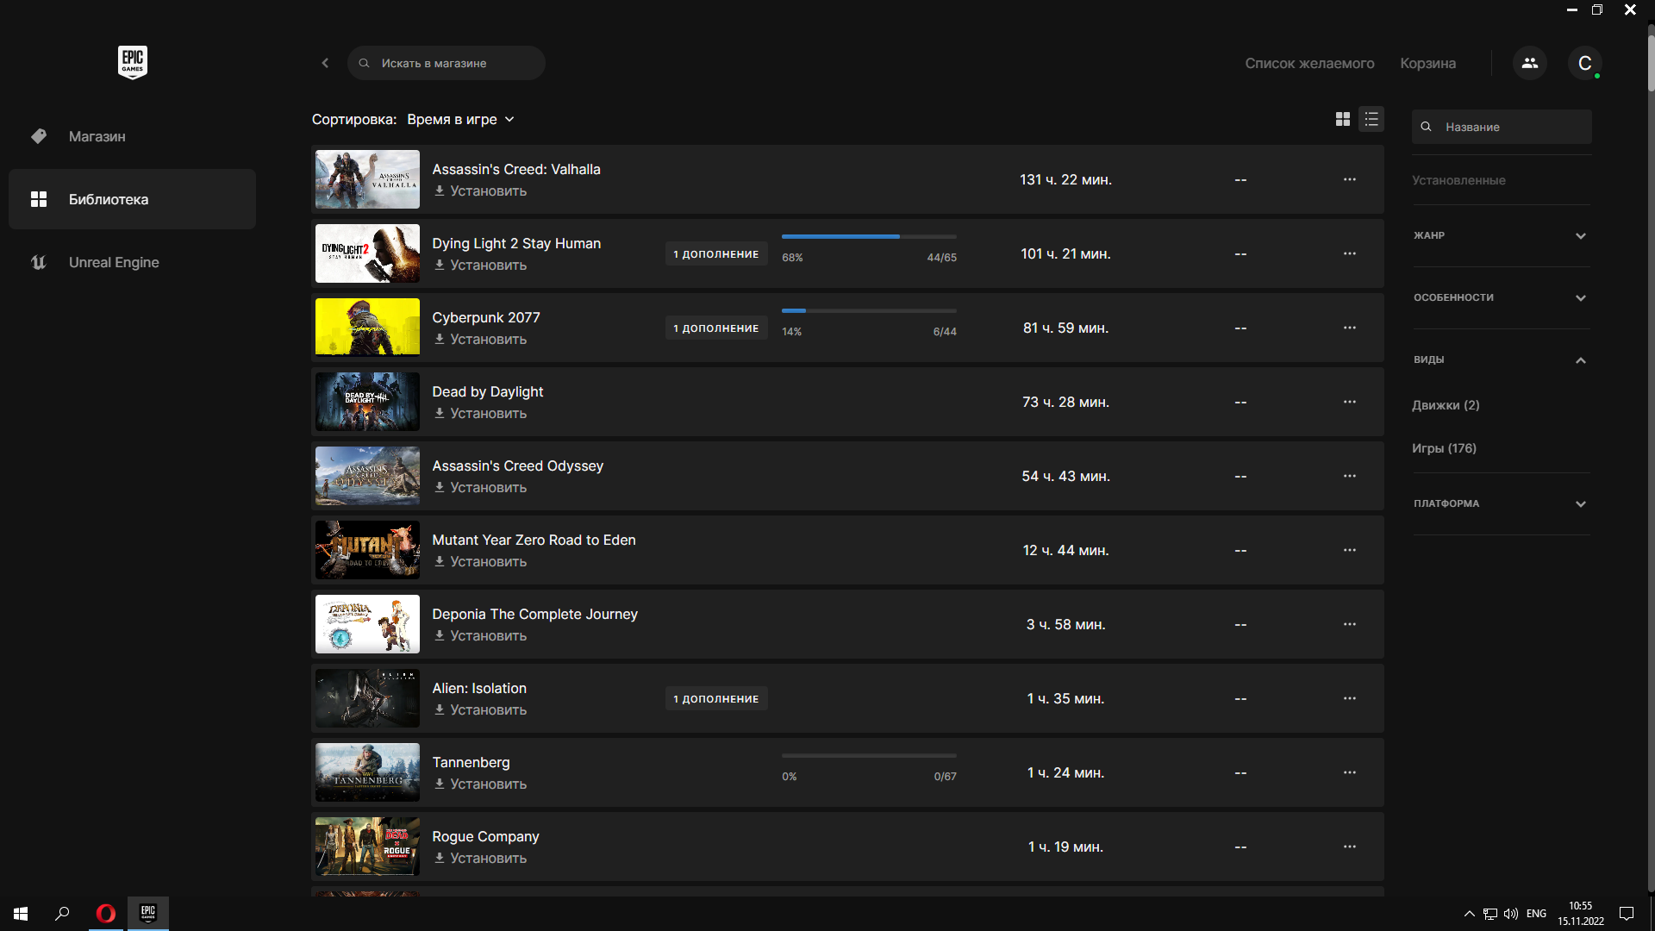Click the Dead by Daylight thumbnail
Image resolution: width=1655 pixels, height=931 pixels.
tap(367, 402)
